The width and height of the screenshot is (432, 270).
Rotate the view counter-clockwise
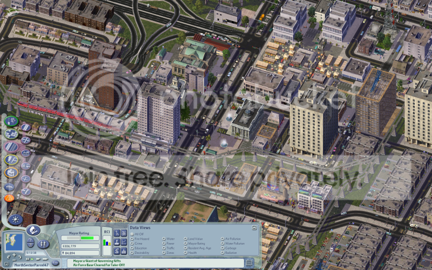(x=9, y=257)
